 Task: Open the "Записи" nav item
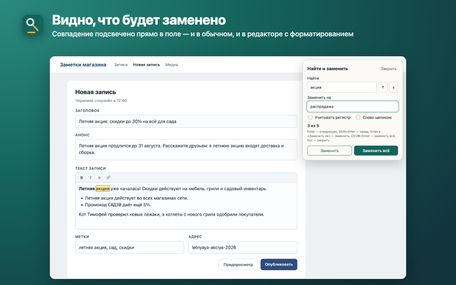pos(121,65)
